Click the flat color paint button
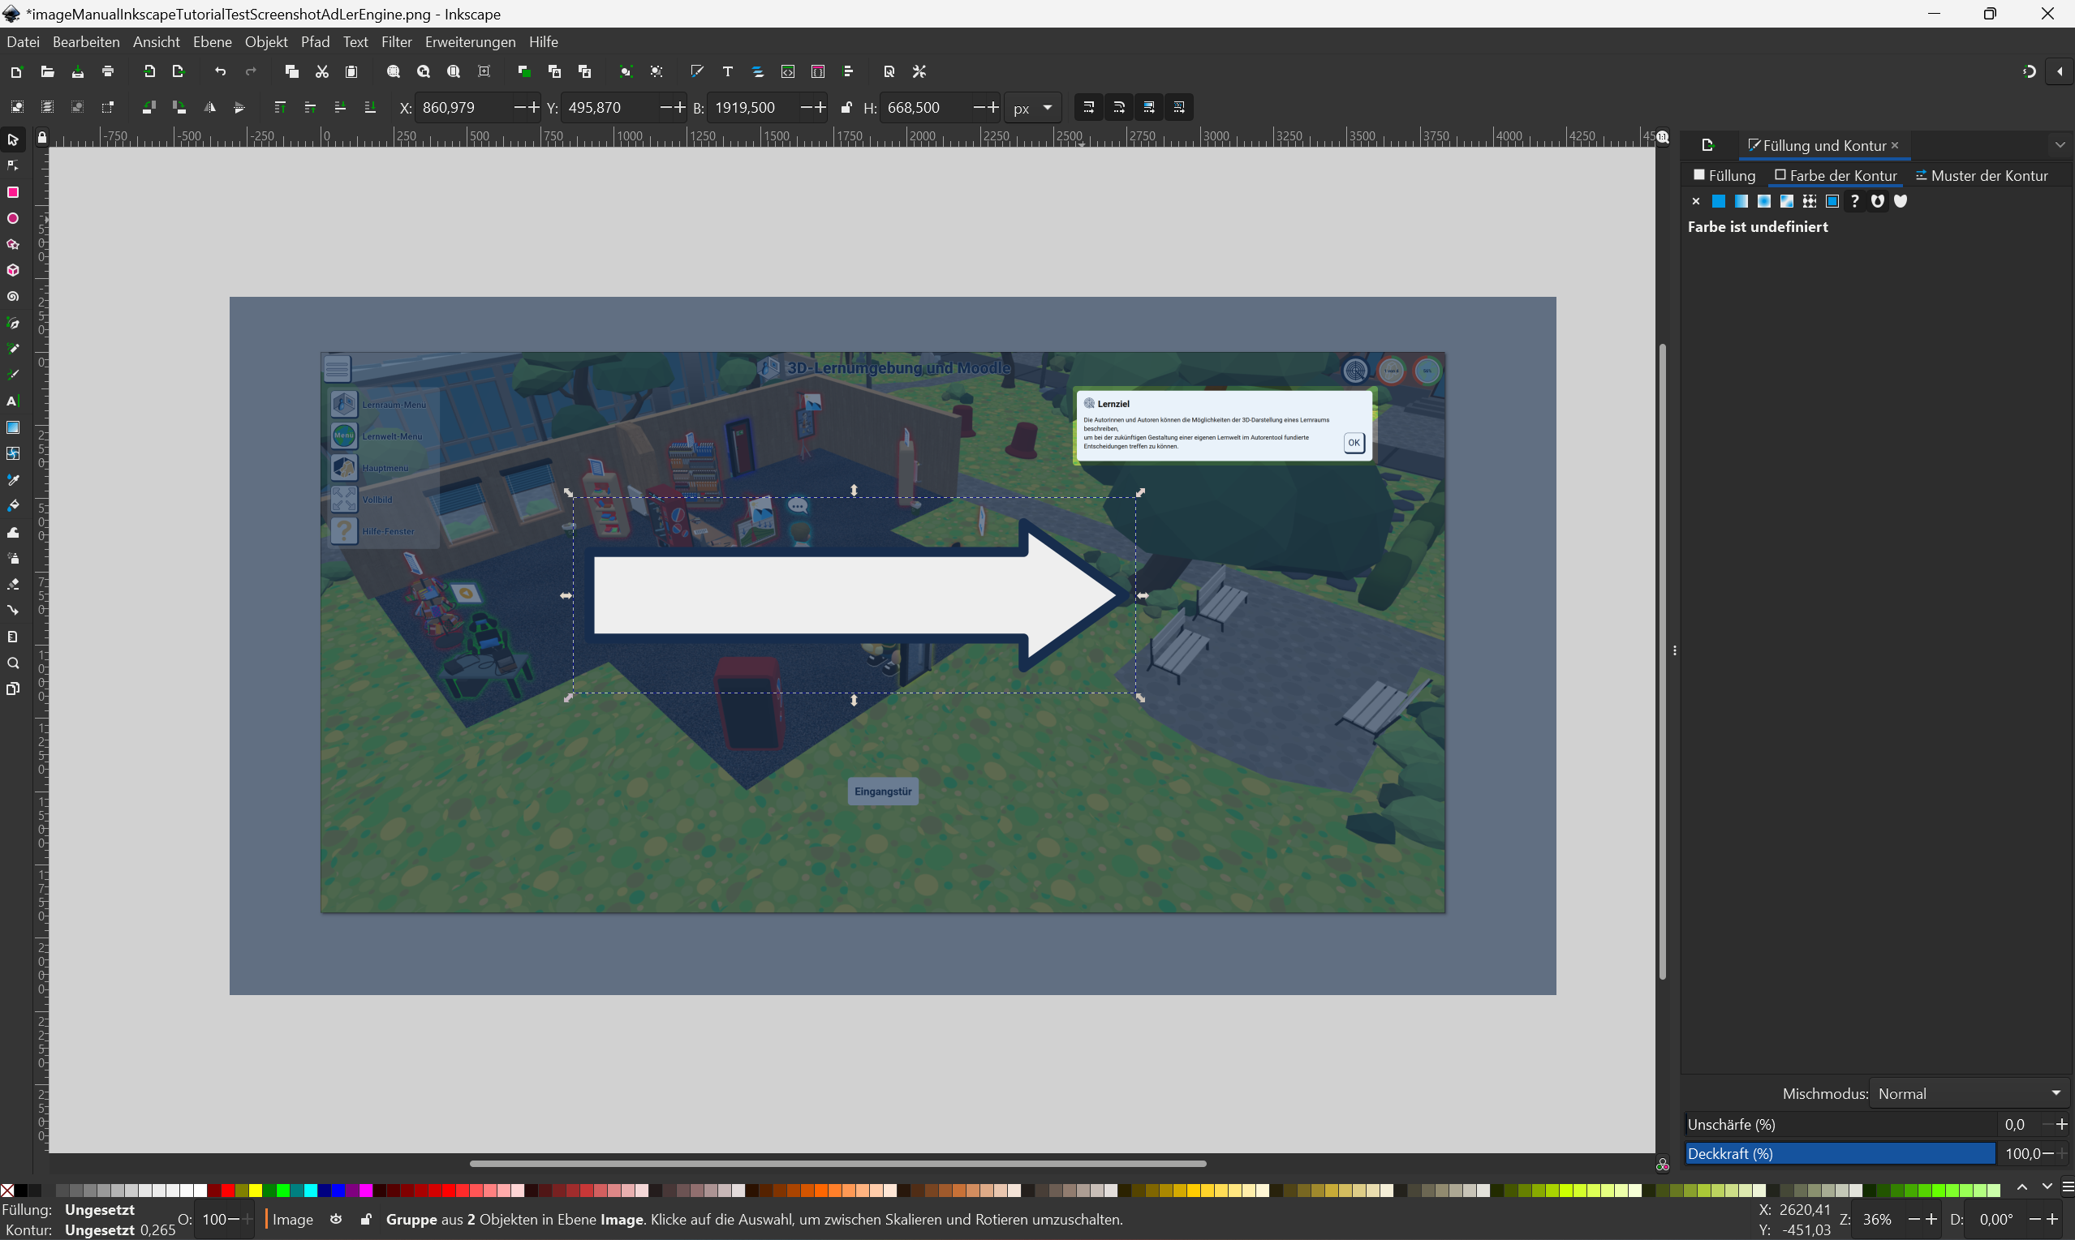 (1719, 201)
